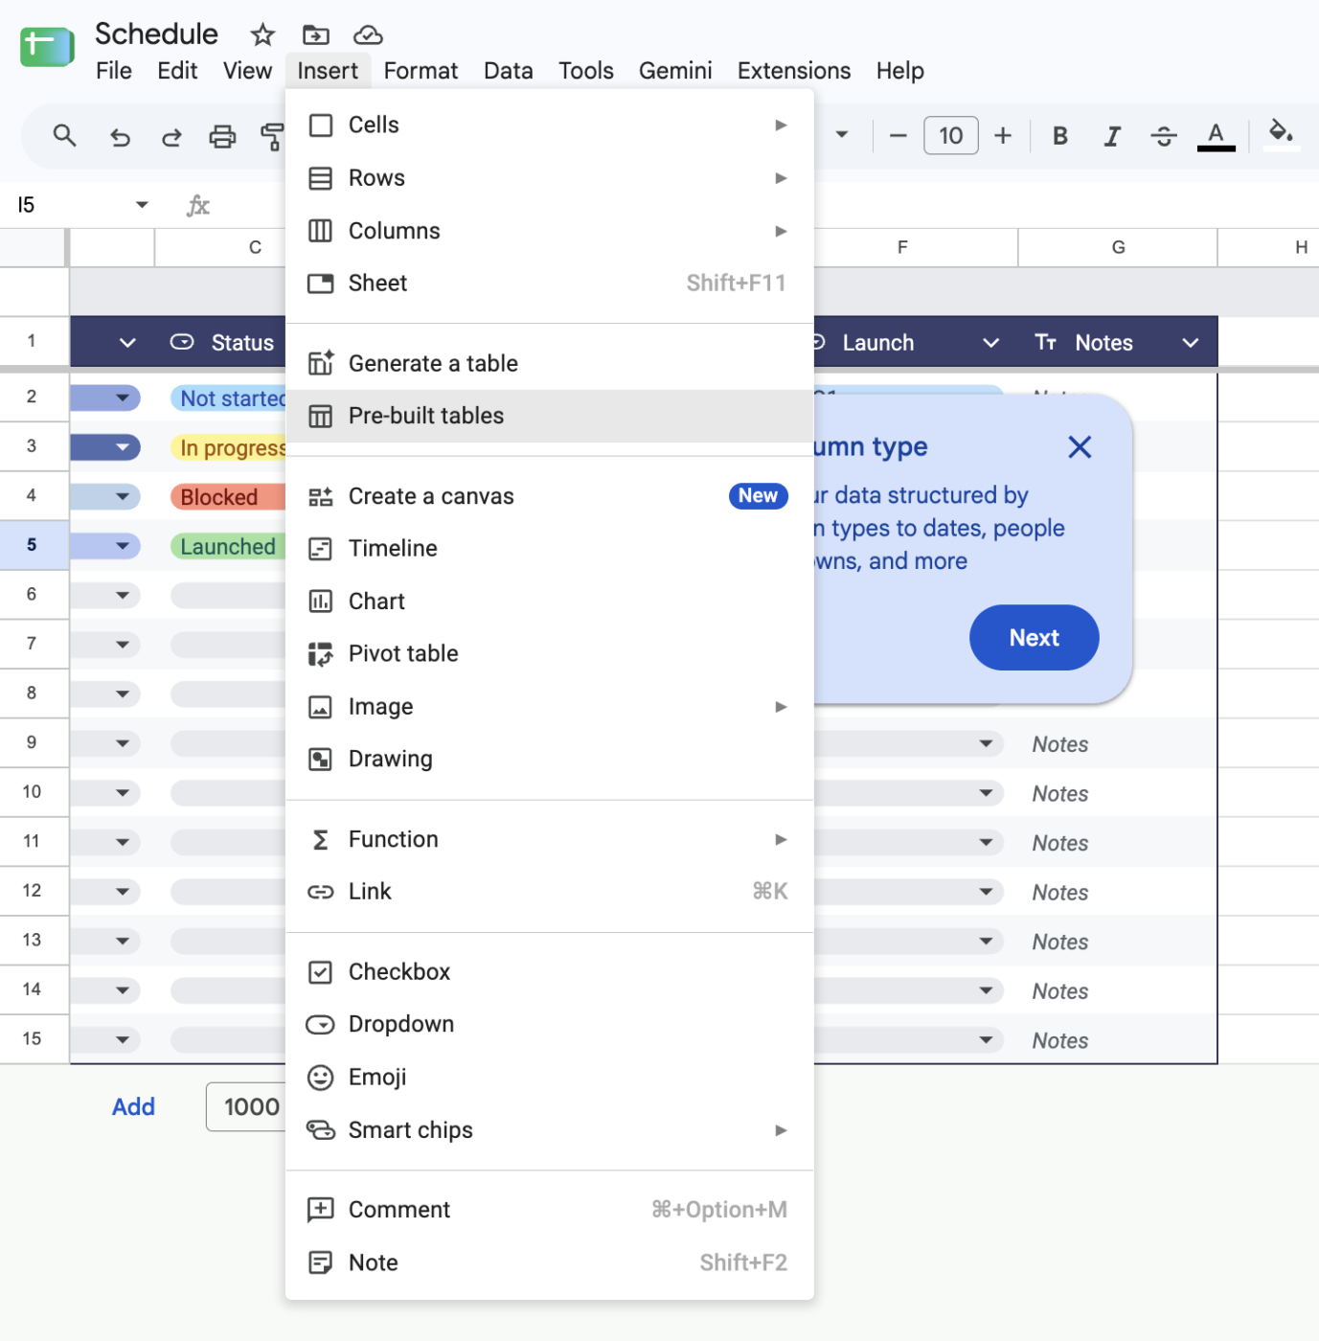Open the Data menu
This screenshot has height=1341, width=1319.
508,71
